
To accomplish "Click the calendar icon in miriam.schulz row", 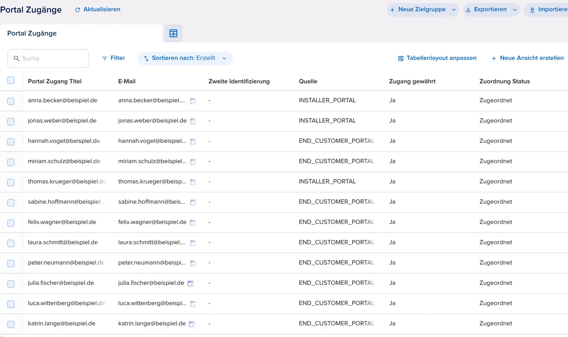I will [x=193, y=162].
